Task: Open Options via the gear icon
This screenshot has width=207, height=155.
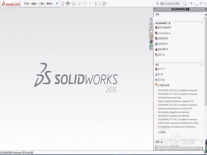Action: [x=104, y=4]
